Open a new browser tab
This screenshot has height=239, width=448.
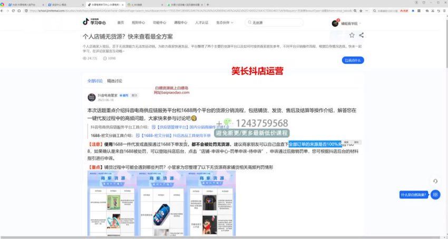[x=208, y=5]
